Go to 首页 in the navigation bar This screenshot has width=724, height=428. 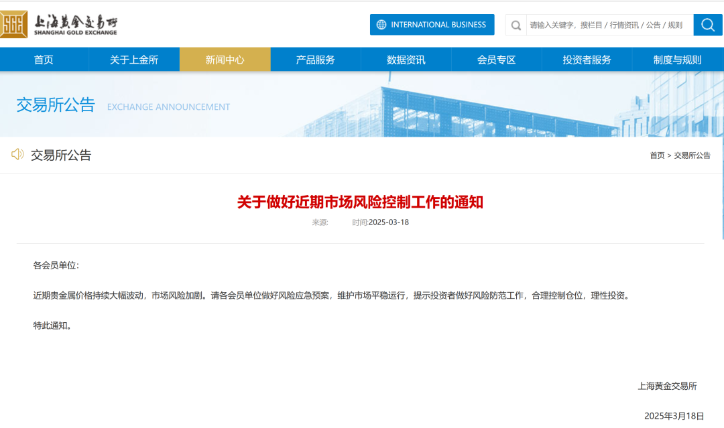[44, 60]
